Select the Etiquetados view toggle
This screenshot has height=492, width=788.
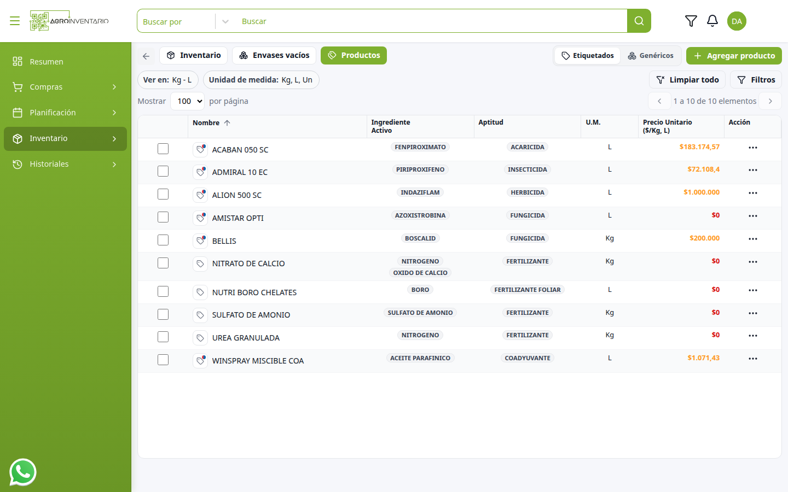pos(588,56)
